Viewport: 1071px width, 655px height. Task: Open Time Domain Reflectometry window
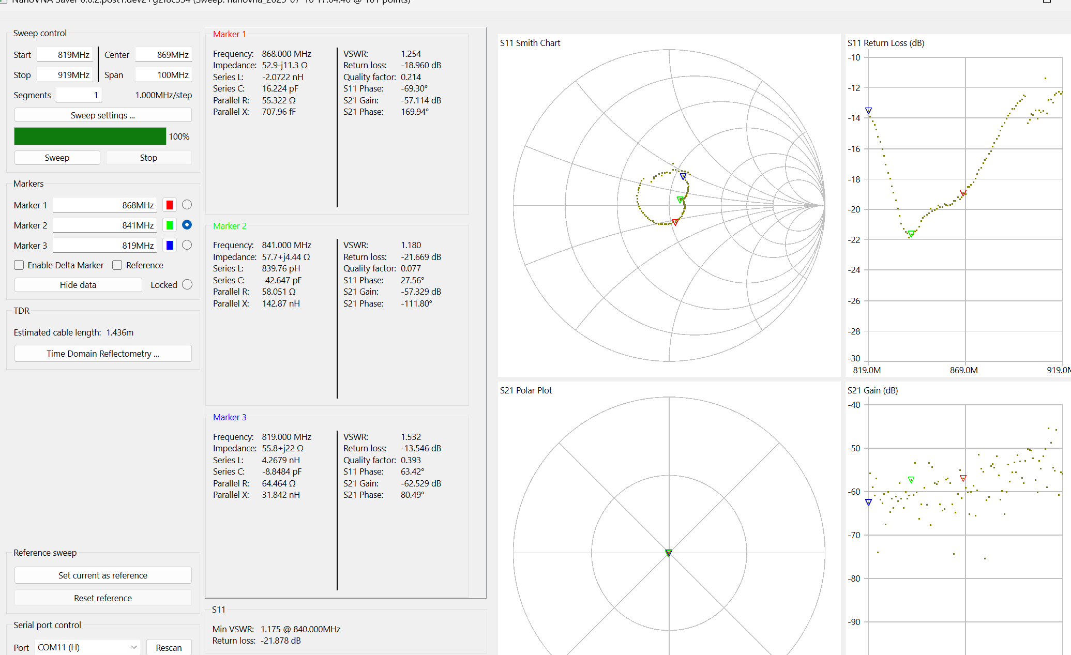coord(103,354)
